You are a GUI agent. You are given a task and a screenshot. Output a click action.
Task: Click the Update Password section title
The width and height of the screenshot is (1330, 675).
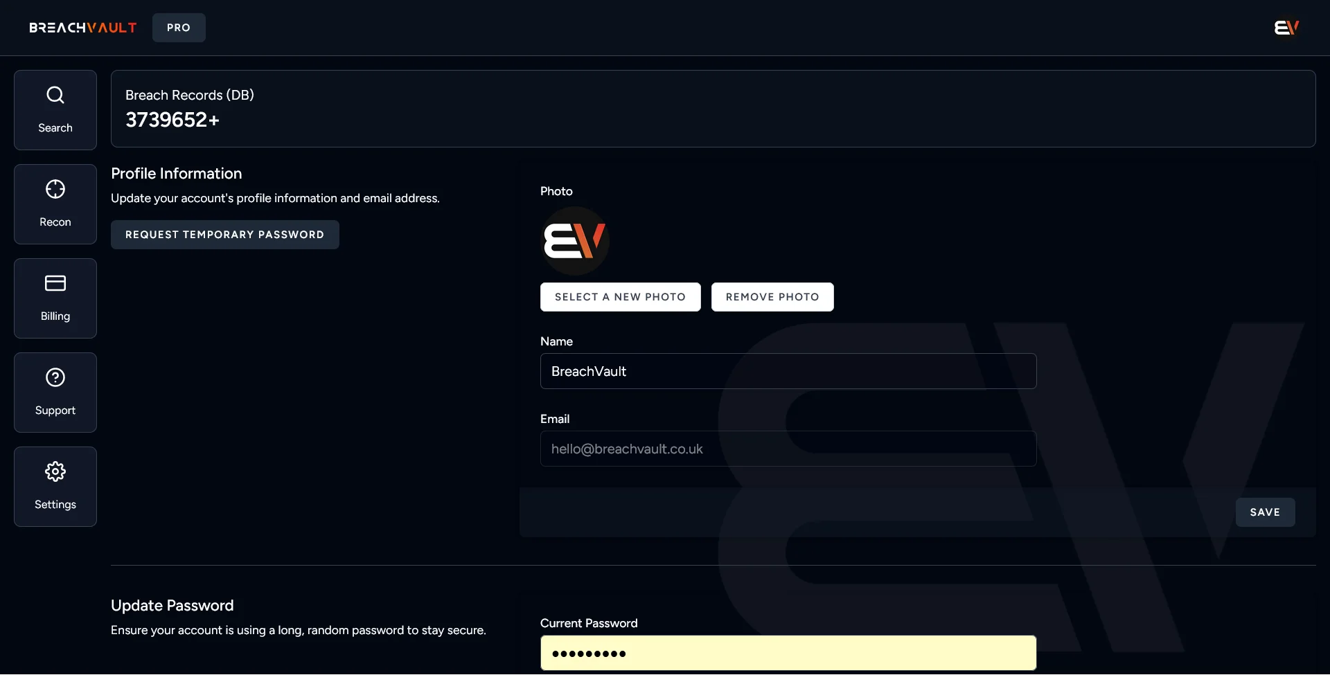(x=172, y=605)
